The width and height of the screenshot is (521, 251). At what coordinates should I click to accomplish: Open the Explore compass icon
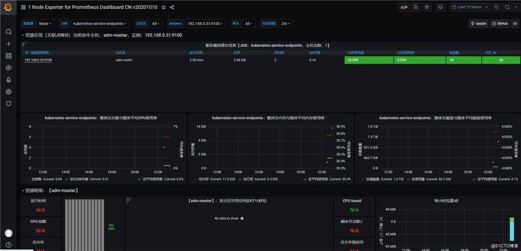coord(9,68)
